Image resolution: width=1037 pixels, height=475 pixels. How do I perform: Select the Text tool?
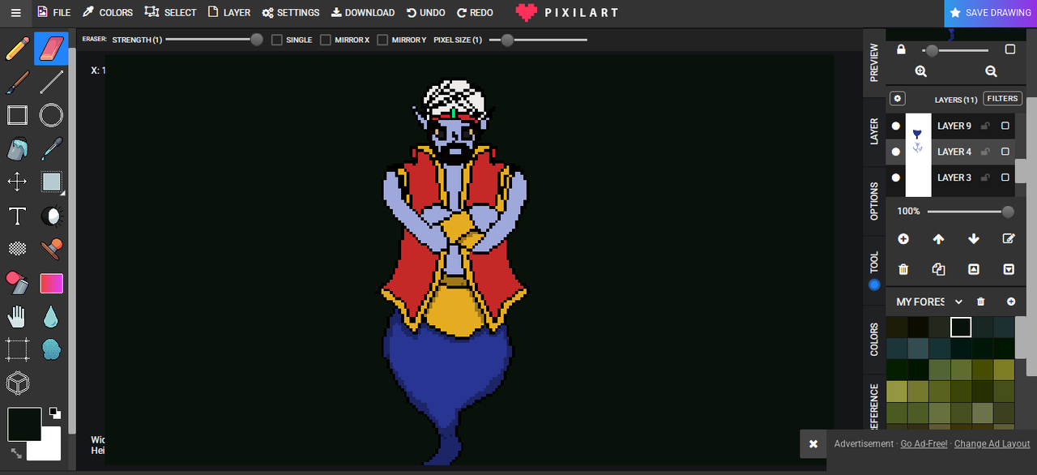click(17, 216)
